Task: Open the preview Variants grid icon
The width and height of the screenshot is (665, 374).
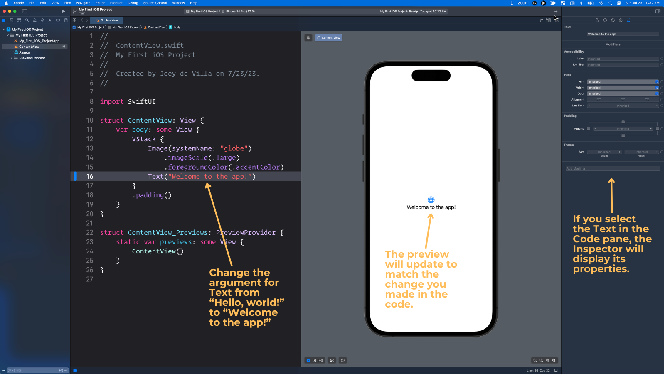Action: pyautogui.click(x=321, y=360)
